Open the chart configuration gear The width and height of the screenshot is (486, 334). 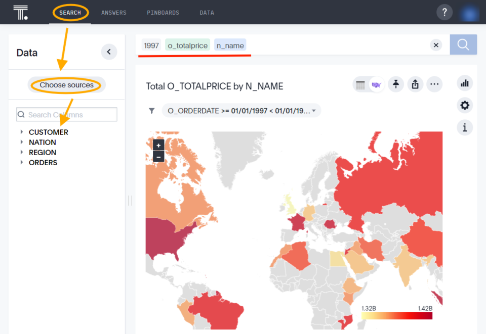[464, 105]
